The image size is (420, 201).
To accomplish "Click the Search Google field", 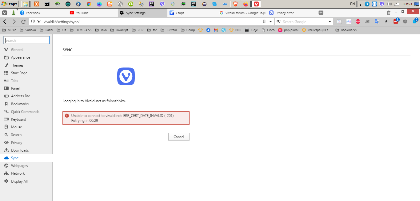I will coord(305,21).
